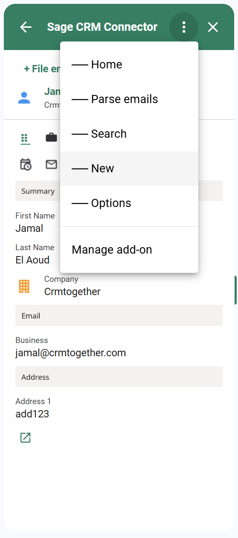Open the briefcase opportunities icon
This screenshot has height=538, width=238.
point(51,137)
